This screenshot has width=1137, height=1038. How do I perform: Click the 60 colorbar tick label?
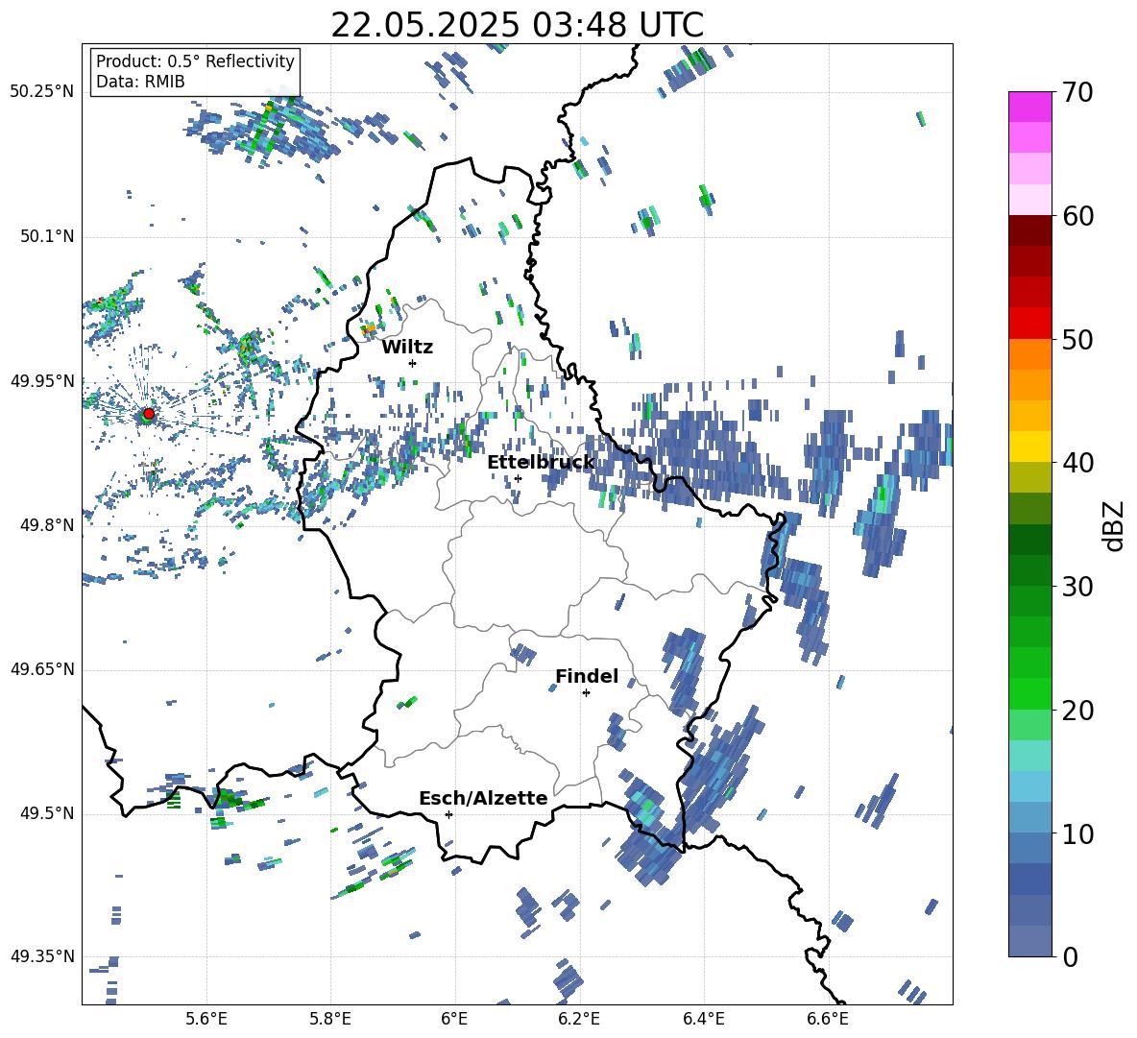coord(1077,216)
